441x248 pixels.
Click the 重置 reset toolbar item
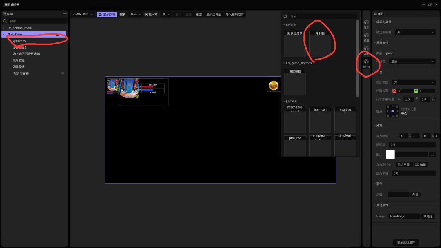[199, 15]
